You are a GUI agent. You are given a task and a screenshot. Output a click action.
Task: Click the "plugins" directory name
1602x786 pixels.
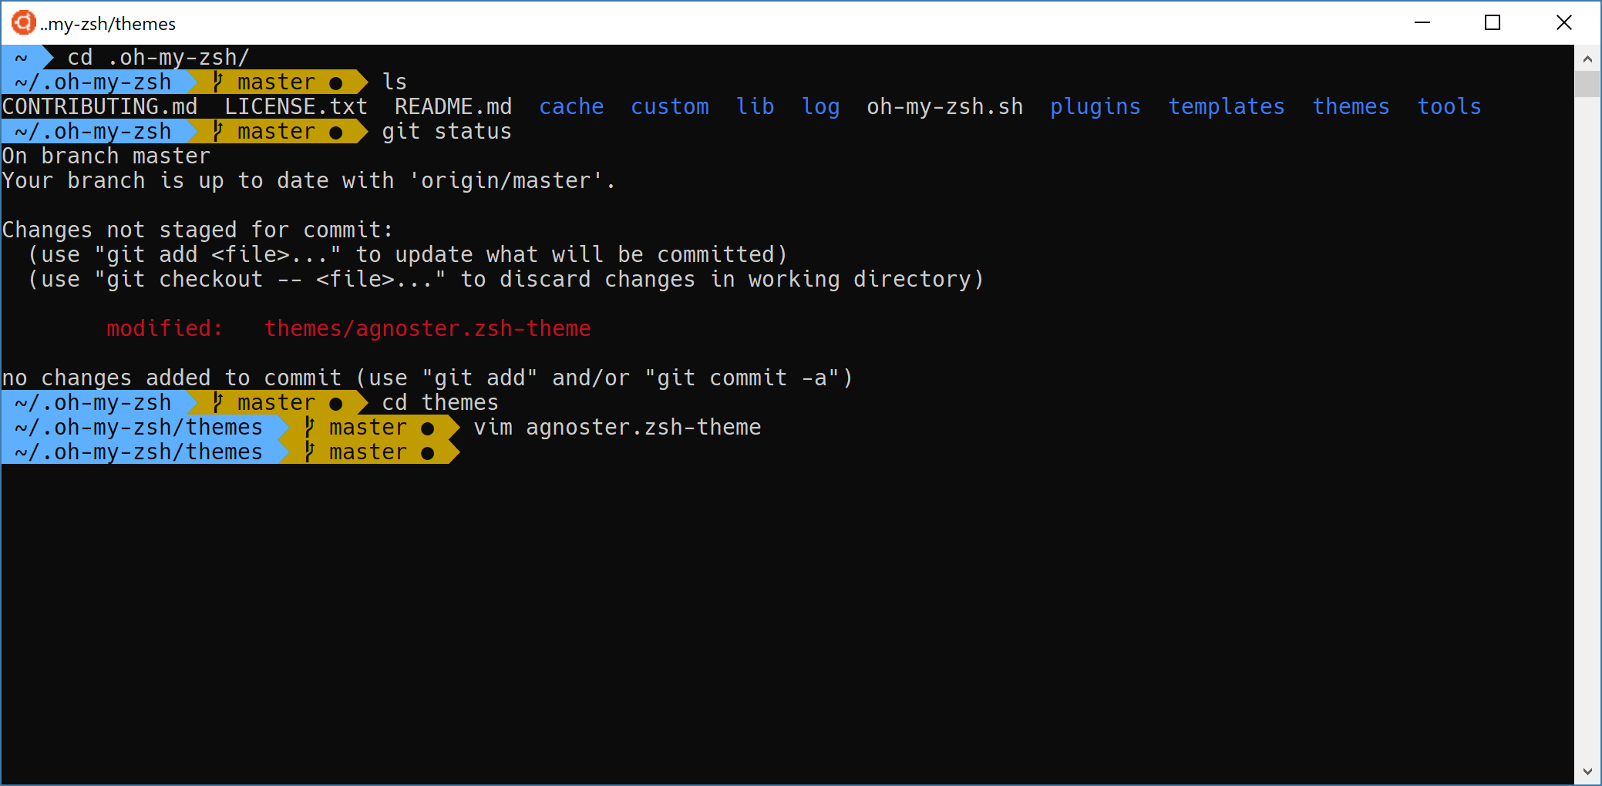point(1095,107)
